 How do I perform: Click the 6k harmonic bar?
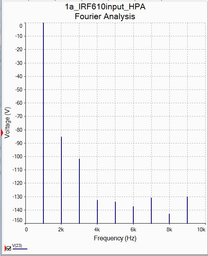click(x=133, y=215)
